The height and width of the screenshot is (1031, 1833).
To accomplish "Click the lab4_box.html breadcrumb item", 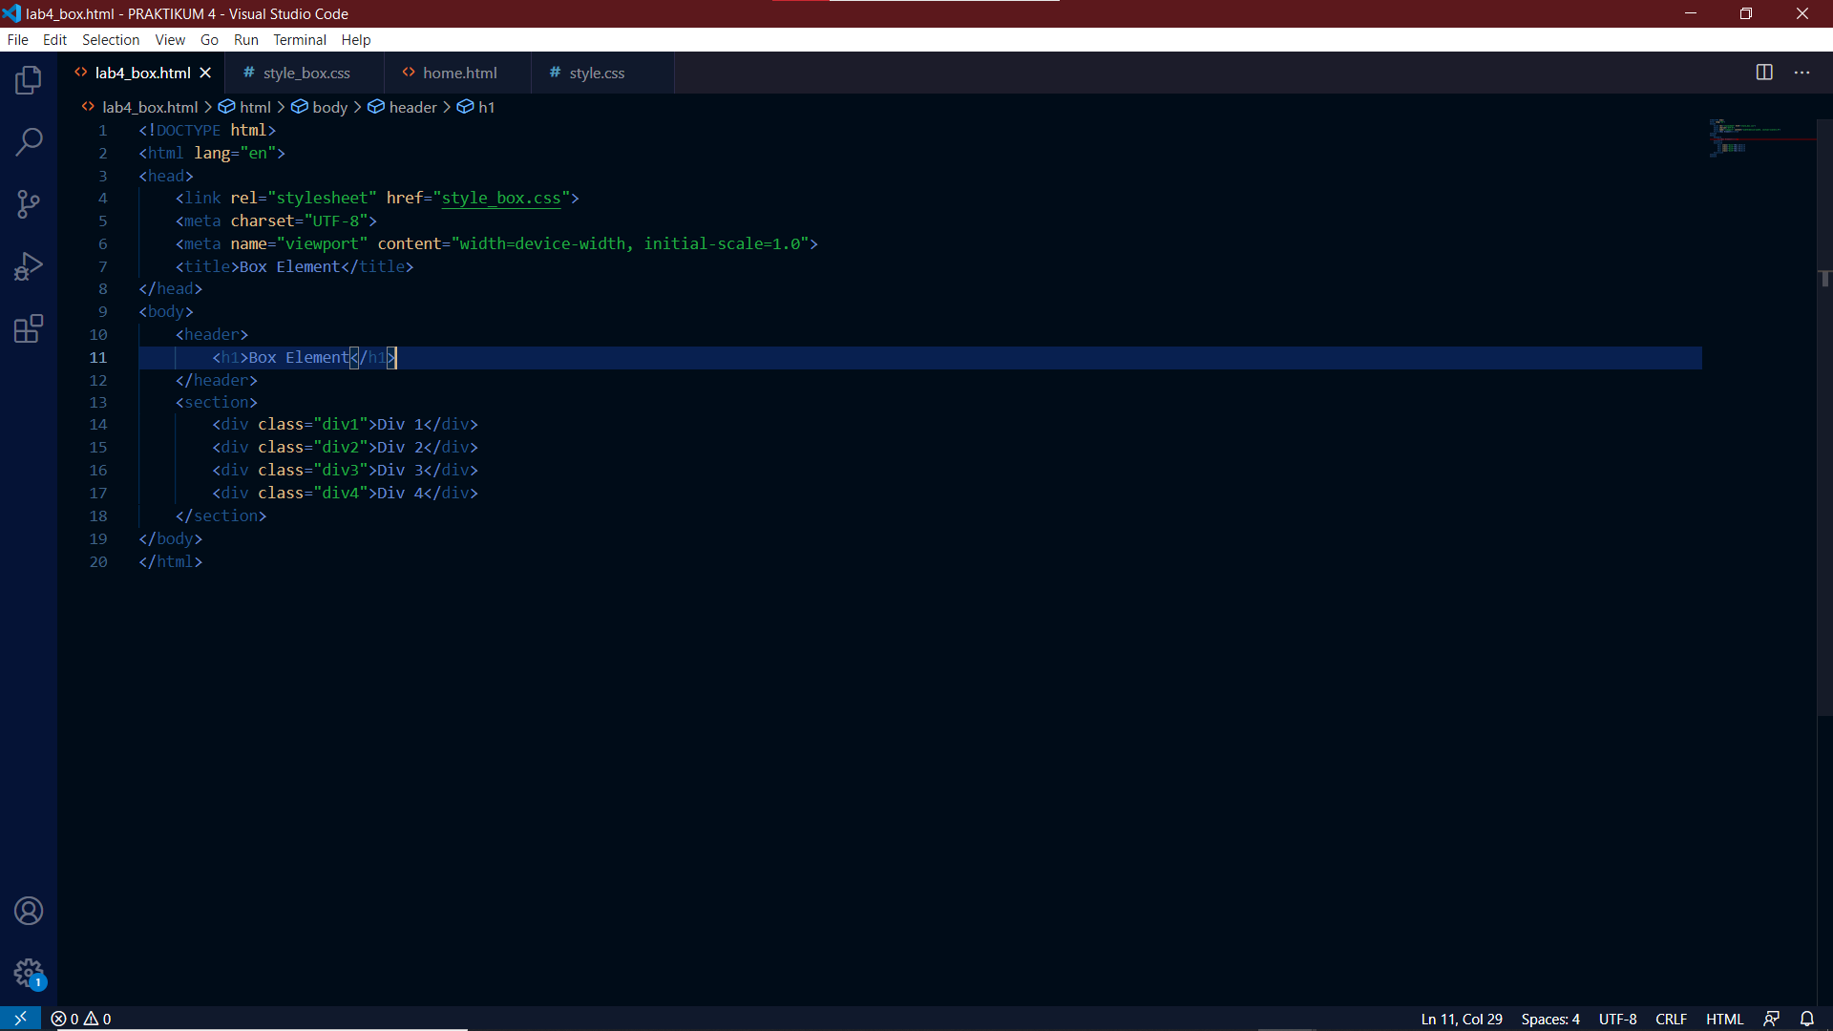I will (x=140, y=107).
